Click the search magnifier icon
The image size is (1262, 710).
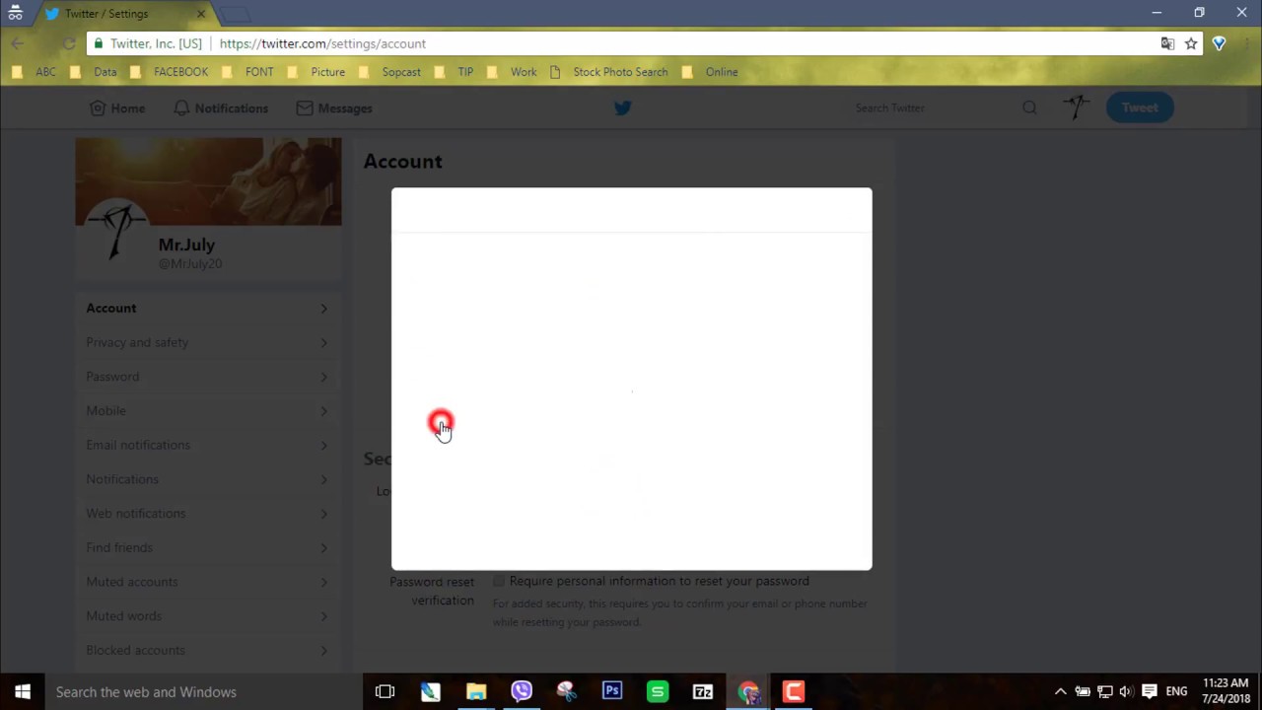(x=1029, y=107)
